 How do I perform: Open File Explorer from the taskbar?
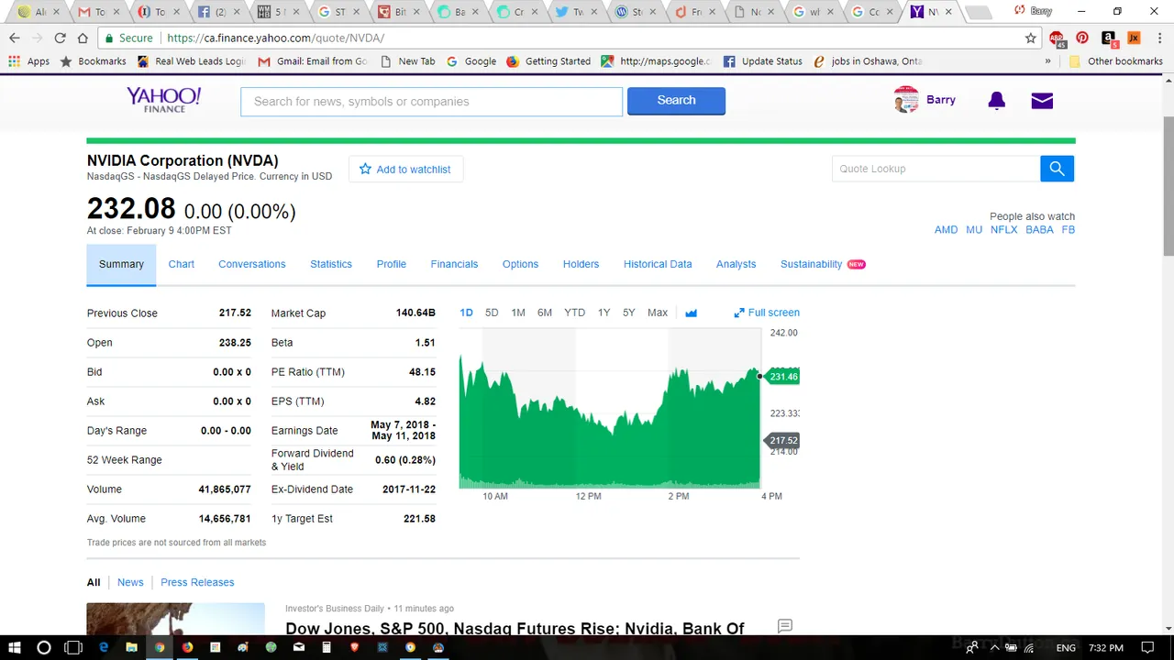pyautogui.click(x=131, y=647)
